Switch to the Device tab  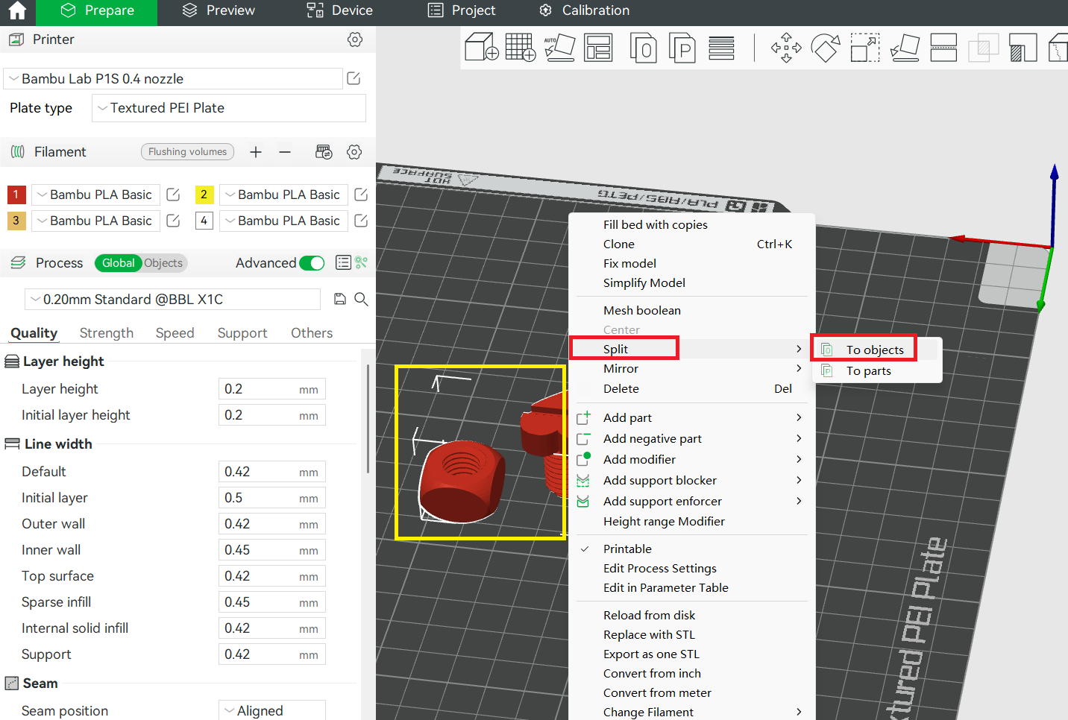(x=339, y=10)
